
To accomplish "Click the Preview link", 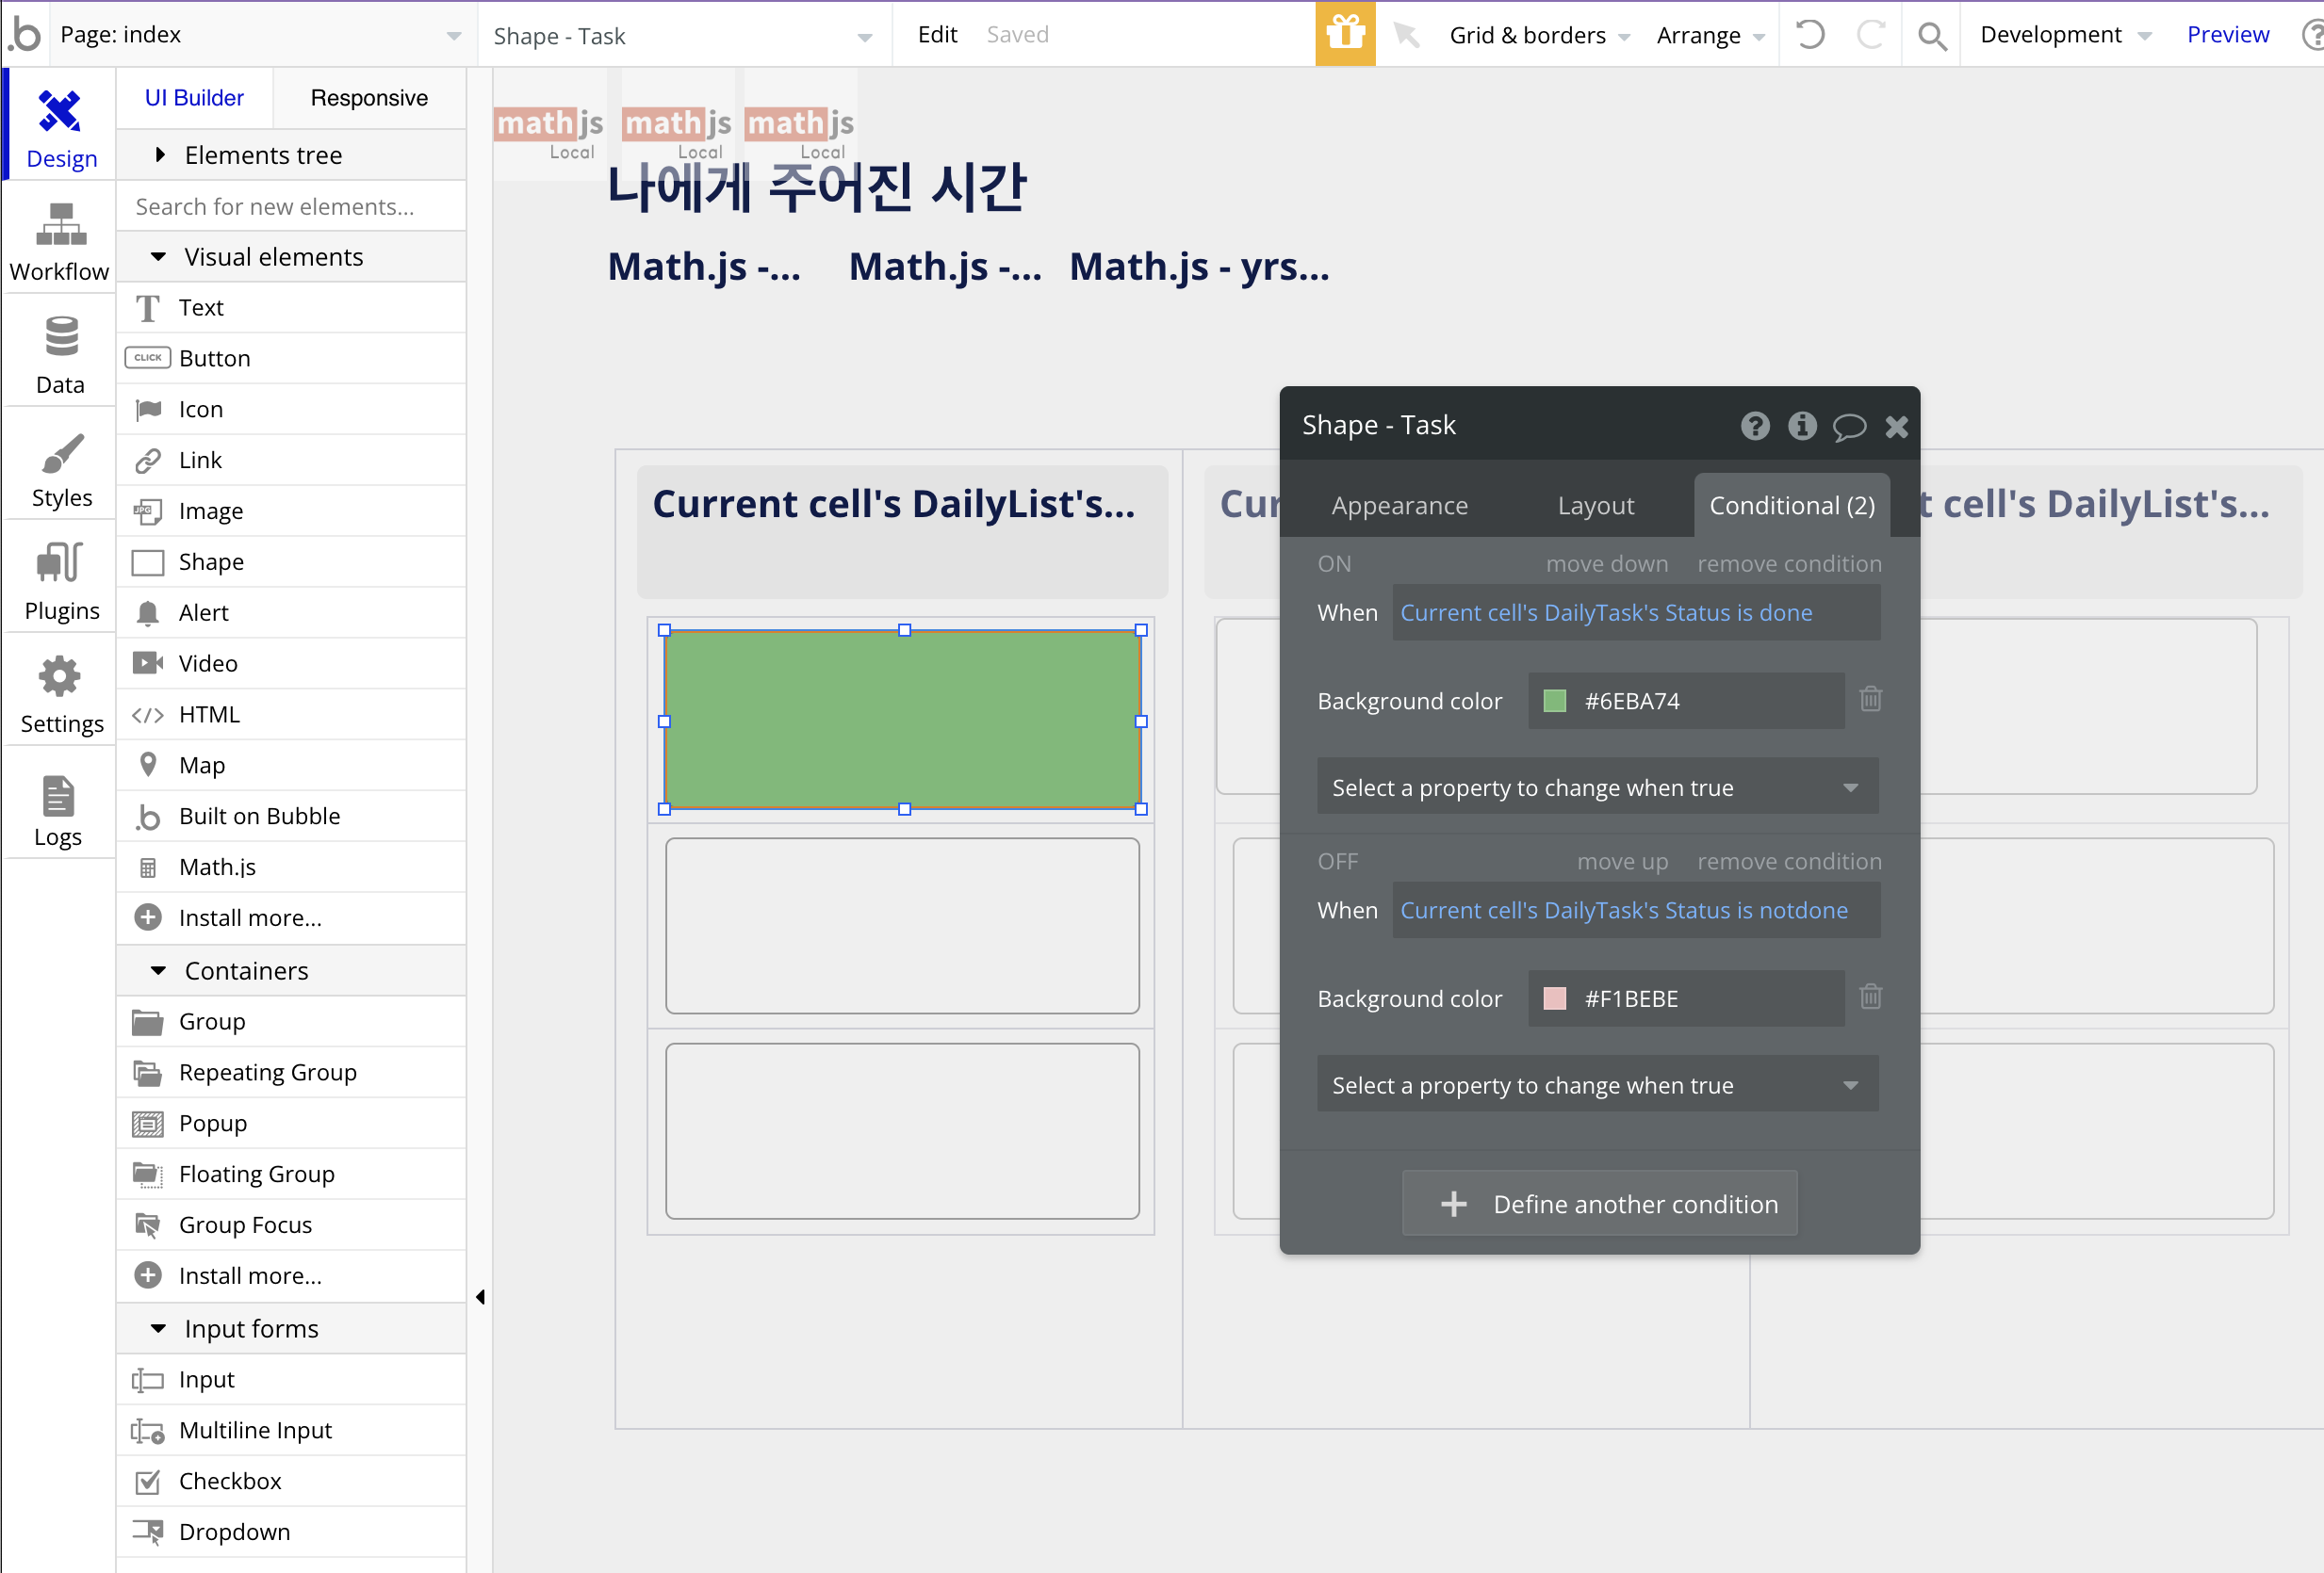I will pyautogui.click(x=2227, y=35).
